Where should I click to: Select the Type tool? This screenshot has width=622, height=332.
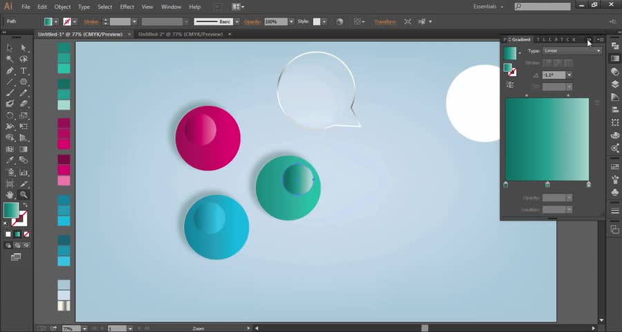[23, 71]
